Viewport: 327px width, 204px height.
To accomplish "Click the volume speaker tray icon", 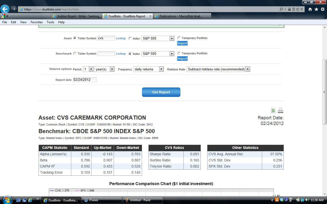I will coord(307,200).
